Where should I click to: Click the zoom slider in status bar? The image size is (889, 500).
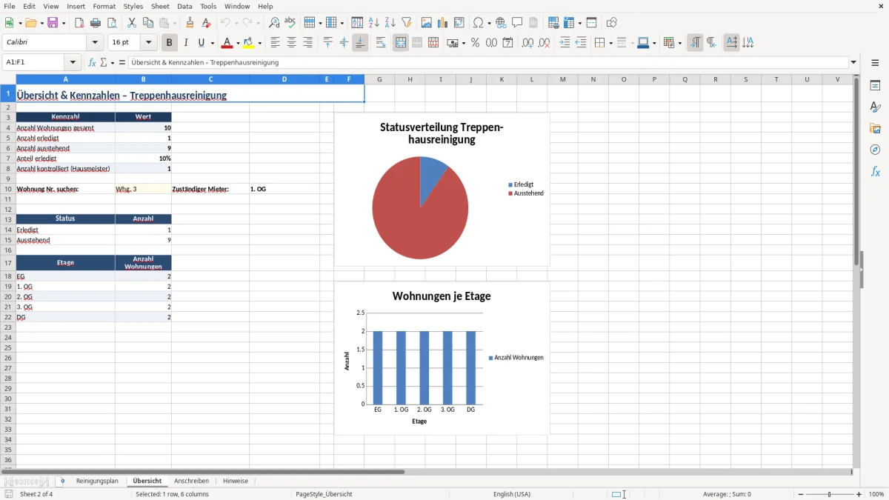(830, 494)
